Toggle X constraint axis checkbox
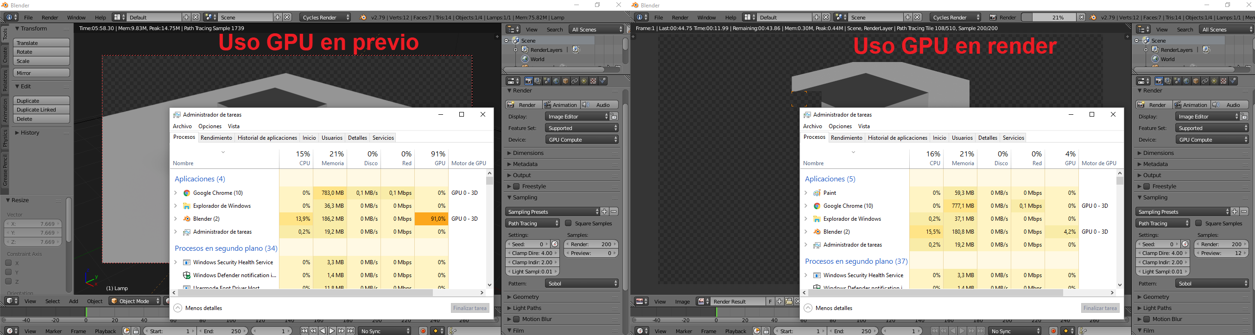The height and width of the screenshot is (335, 1255). point(9,263)
